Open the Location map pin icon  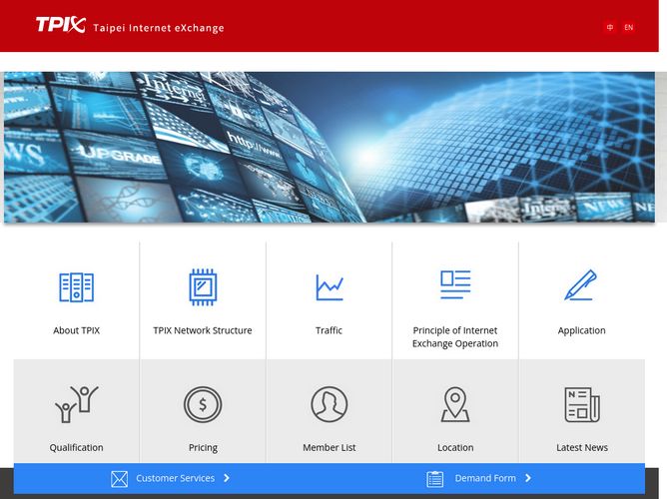click(455, 404)
